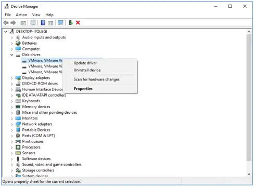Expand the Display adapters category

click(12, 78)
